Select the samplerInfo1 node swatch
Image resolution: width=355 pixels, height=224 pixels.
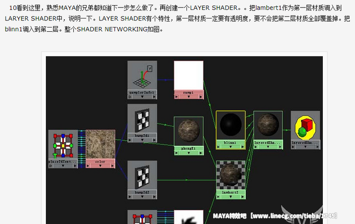pyautogui.click(x=142, y=76)
